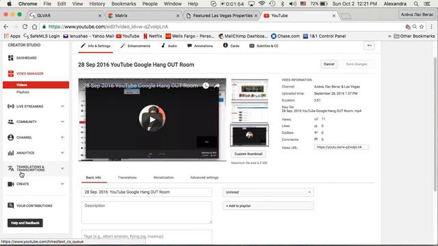Select the Advanced settings tab

click(205, 178)
